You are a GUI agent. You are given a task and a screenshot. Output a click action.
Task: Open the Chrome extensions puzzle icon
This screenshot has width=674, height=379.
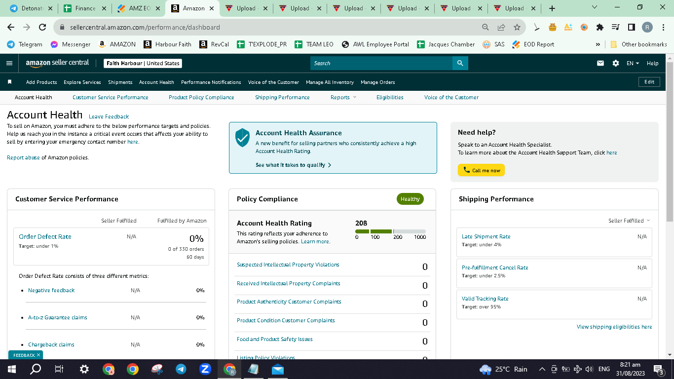click(600, 27)
